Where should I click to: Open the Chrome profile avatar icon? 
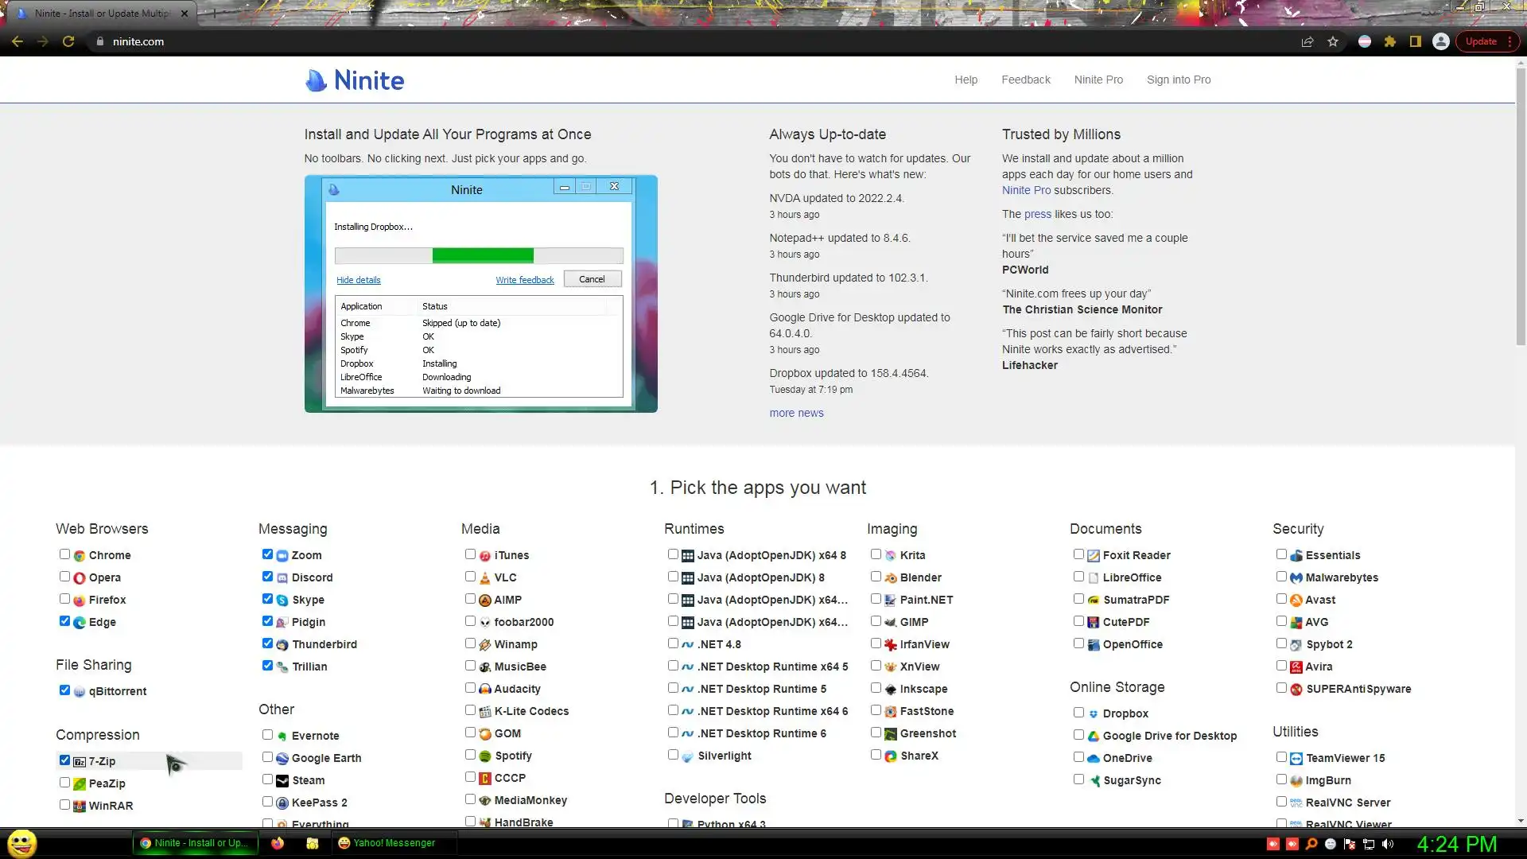(x=1440, y=41)
